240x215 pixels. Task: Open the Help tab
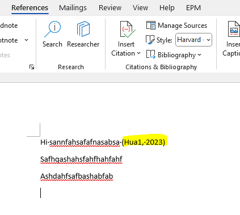pyautogui.click(x=167, y=8)
